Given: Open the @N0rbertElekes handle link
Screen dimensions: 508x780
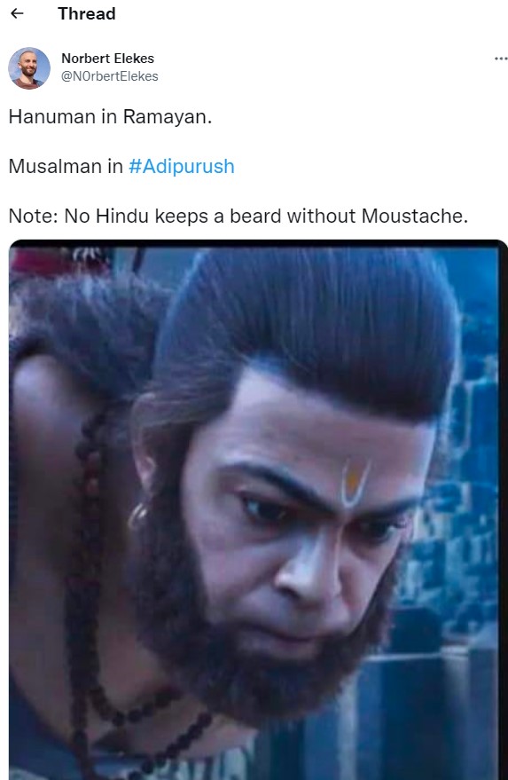Looking at the screenshot, I should [x=109, y=76].
